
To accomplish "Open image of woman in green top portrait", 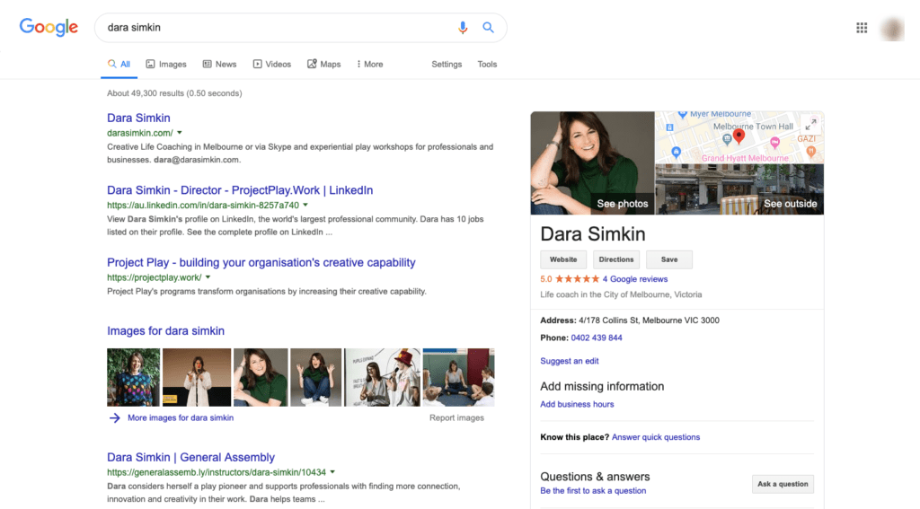I will [x=261, y=377].
